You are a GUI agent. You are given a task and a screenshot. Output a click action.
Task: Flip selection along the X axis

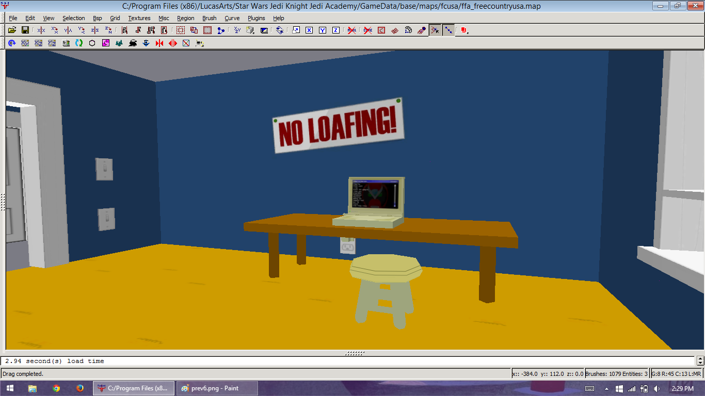(41, 30)
